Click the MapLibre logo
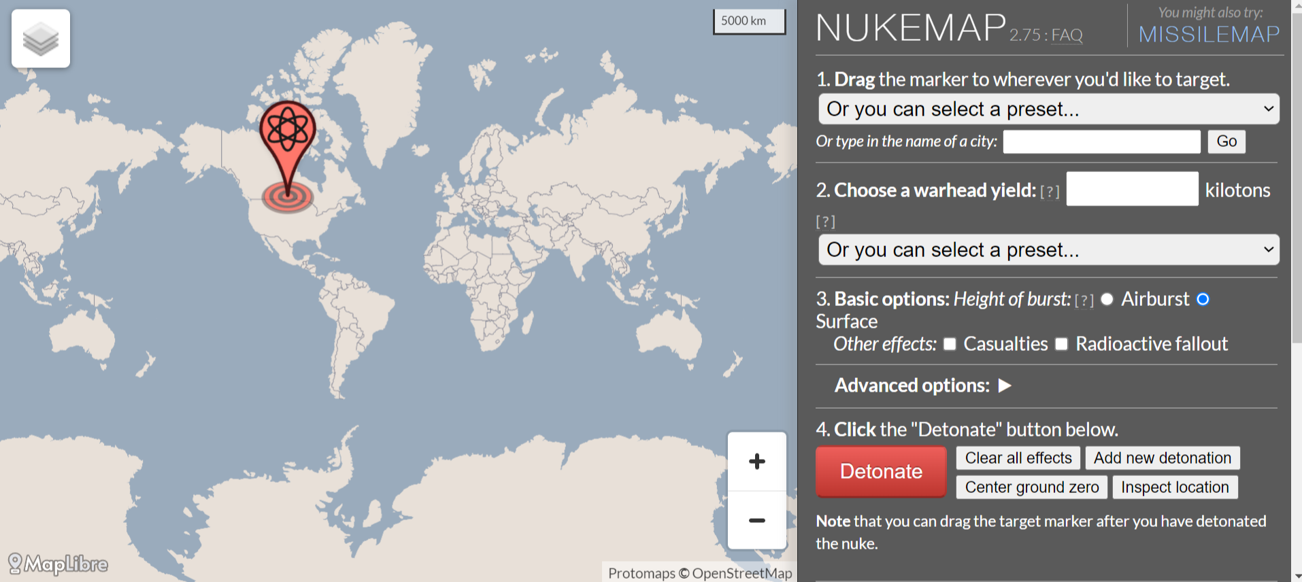The width and height of the screenshot is (1302, 582). point(59,564)
